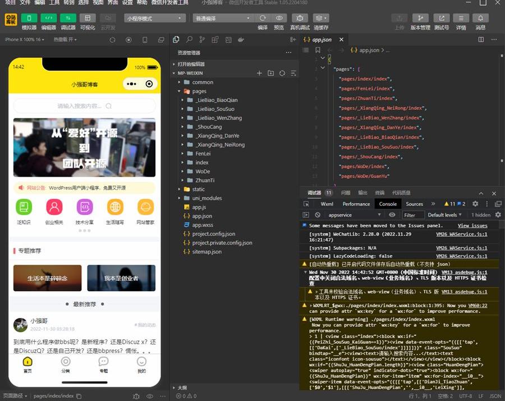This screenshot has height=401, width=505.
Task: Open project details icon
Action: [x=461, y=18]
